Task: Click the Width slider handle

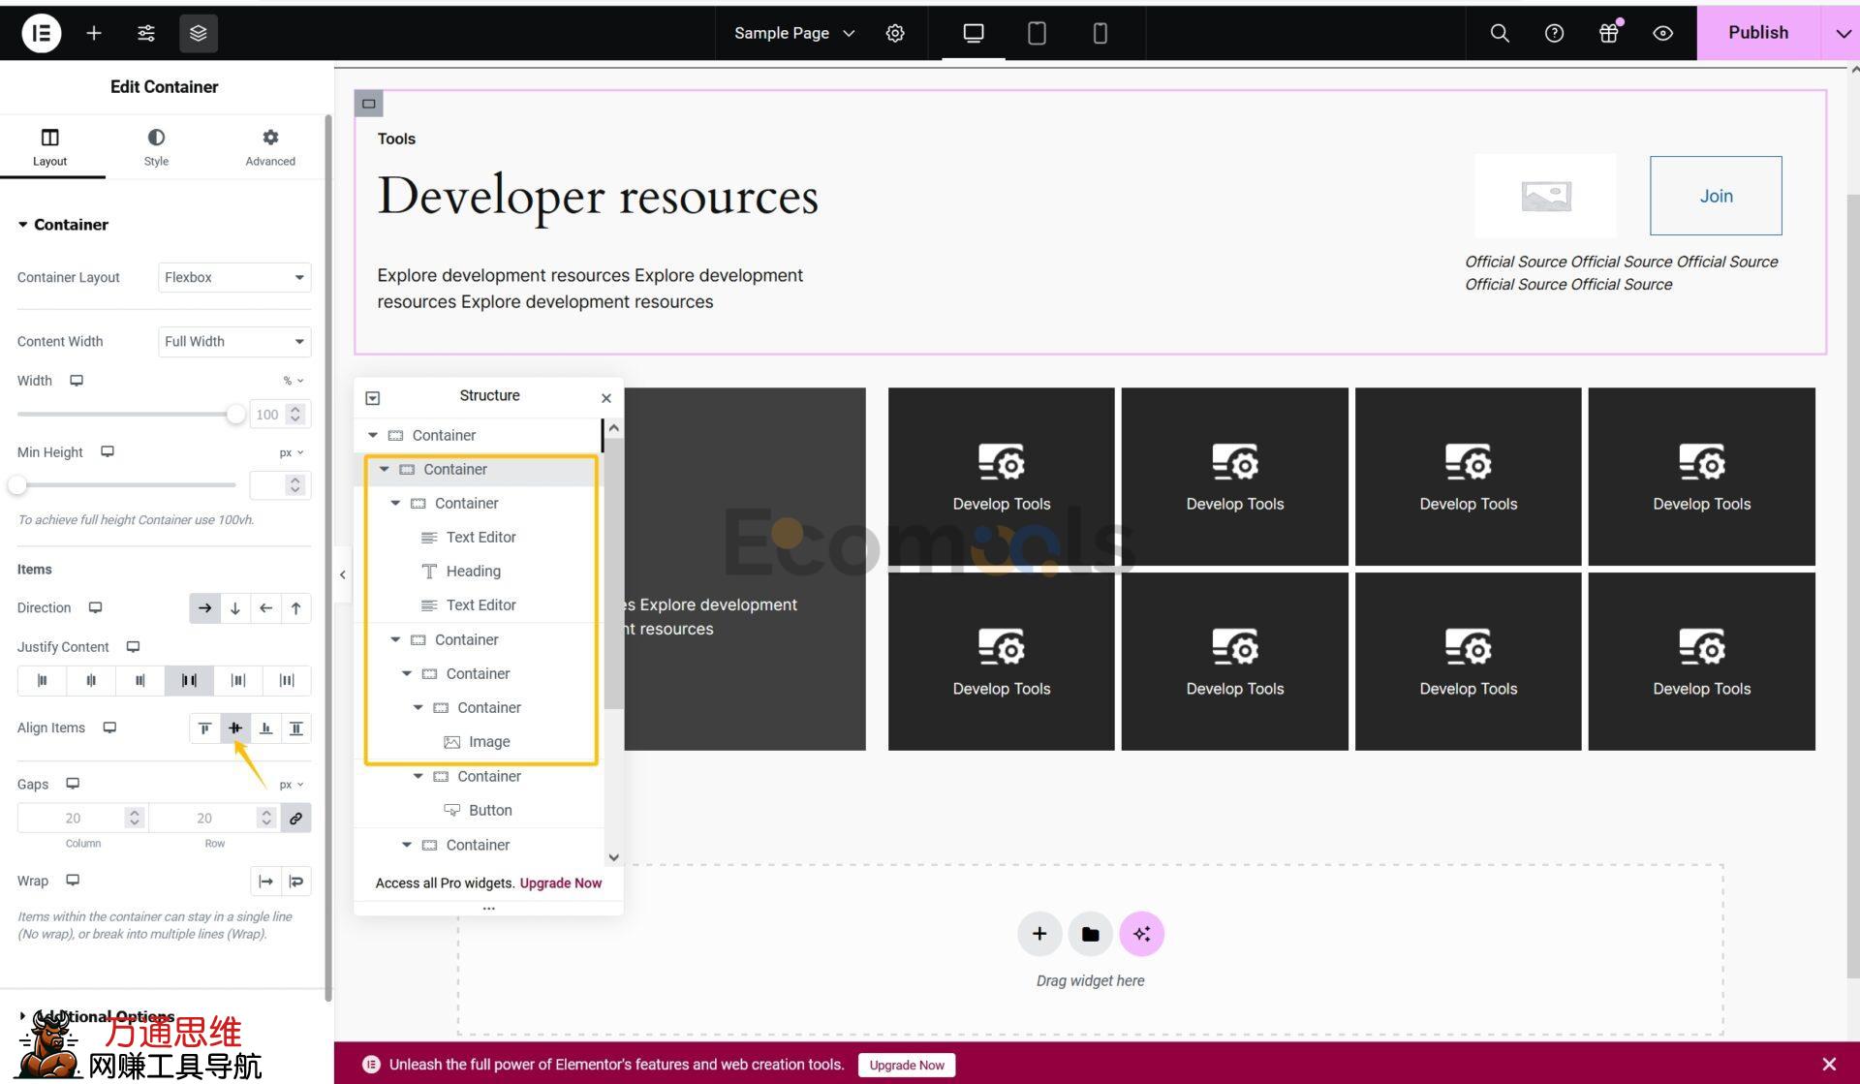Action: click(235, 415)
